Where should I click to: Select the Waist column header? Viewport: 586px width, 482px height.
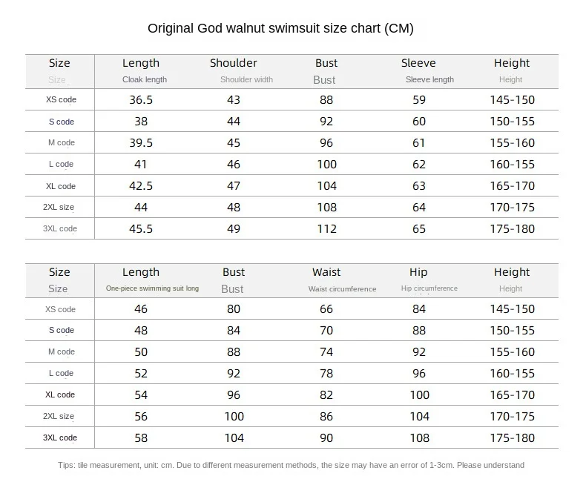(x=326, y=272)
